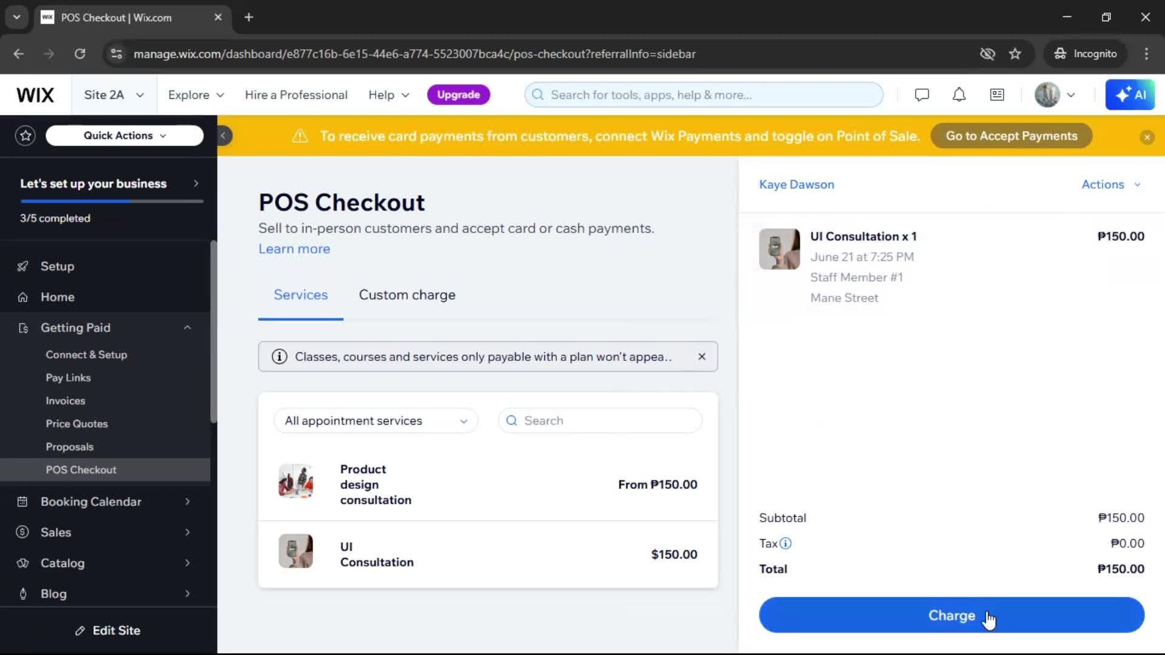1165x655 pixels.
Task: Click the Upgrade button
Action: tap(458, 95)
